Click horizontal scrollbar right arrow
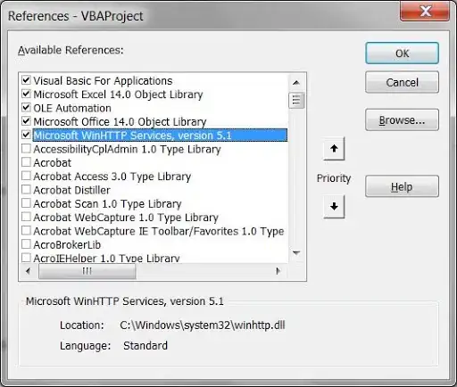 click(x=278, y=271)
